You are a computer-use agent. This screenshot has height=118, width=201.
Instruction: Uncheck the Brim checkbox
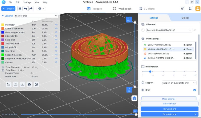point(194,90)
